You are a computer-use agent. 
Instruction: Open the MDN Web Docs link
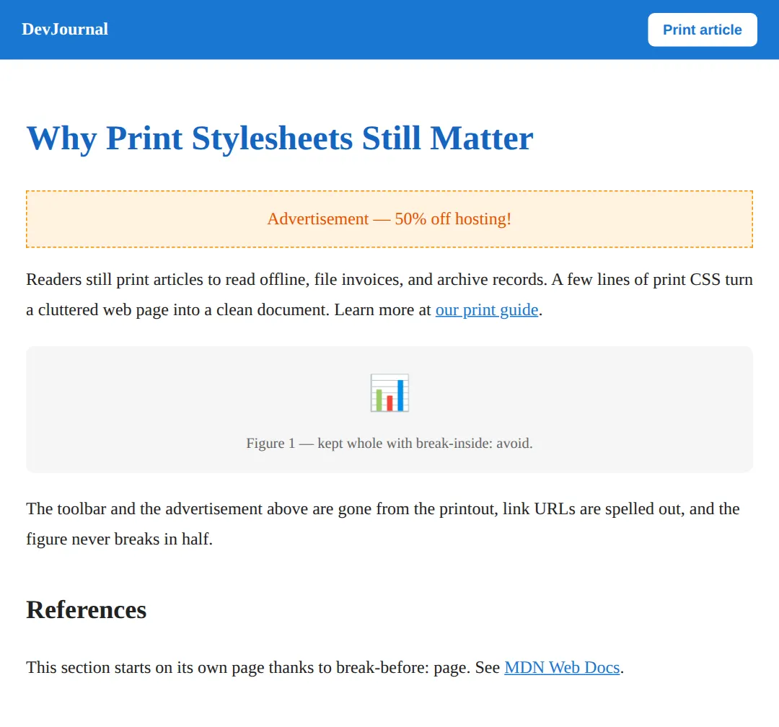click(562, 667)
